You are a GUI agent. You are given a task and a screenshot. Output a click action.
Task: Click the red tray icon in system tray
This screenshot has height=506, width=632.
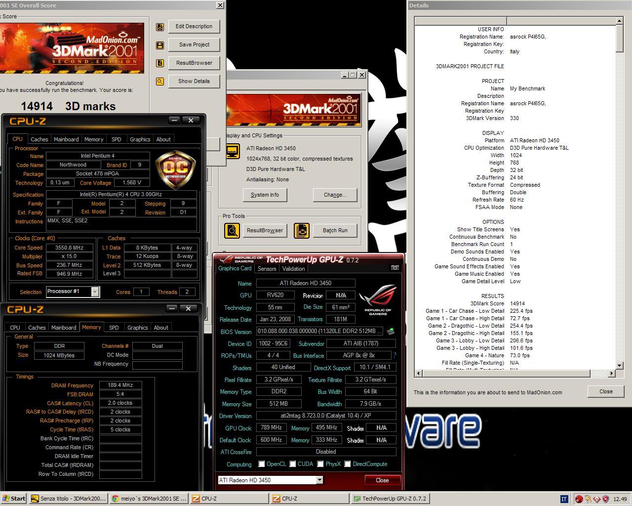[579, 499]
